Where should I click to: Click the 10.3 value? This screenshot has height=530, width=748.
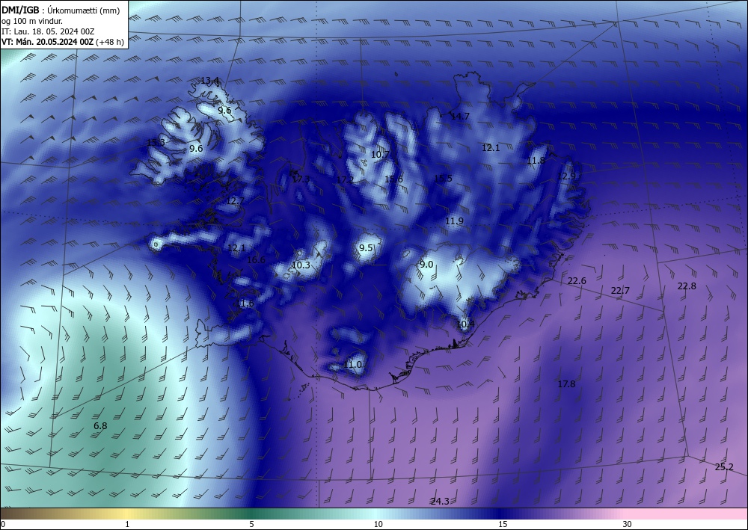pos(301,265)
